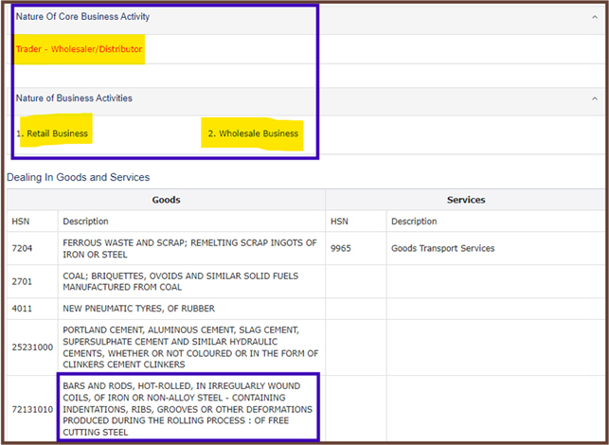Select HSN code 7204
The height and width of the screenshot is (445, 609).
pos(22,248)
